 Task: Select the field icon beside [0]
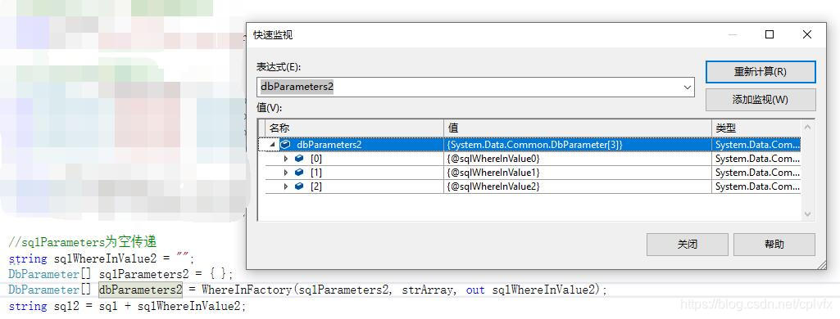(299, 159)
